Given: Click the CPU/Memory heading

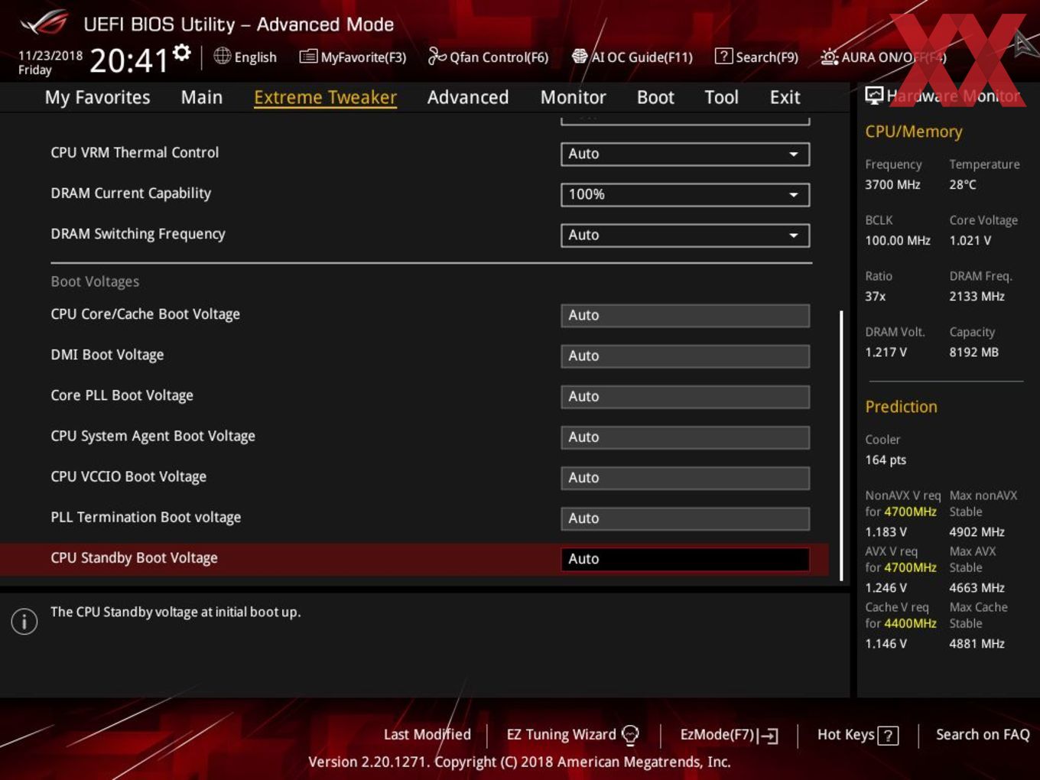Looking at the screenshot, I should [914, 132].
